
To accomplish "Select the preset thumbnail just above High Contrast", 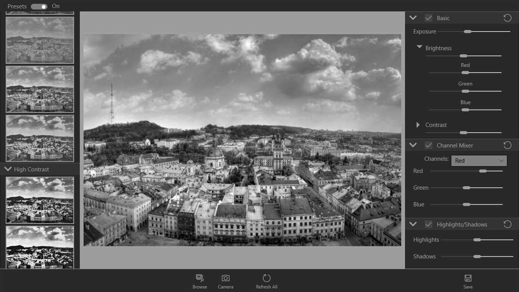I will (x=40, y=138).
